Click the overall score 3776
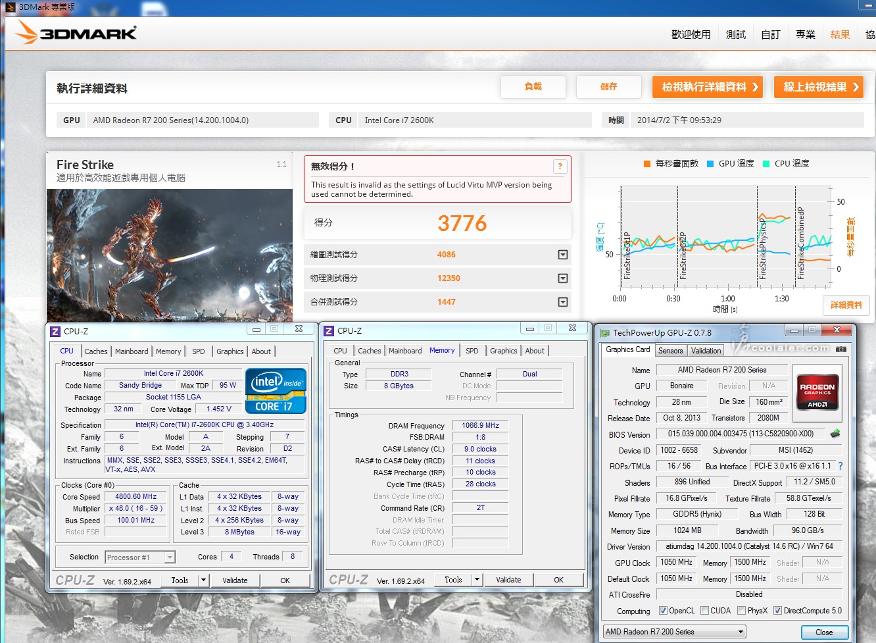The image size is (876, 643). (x=462, y=224)
